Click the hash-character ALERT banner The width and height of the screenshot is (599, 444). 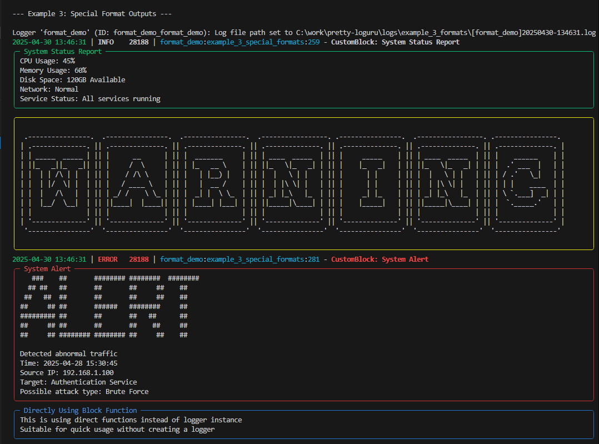pyautogui.click(x=109, y=307)
